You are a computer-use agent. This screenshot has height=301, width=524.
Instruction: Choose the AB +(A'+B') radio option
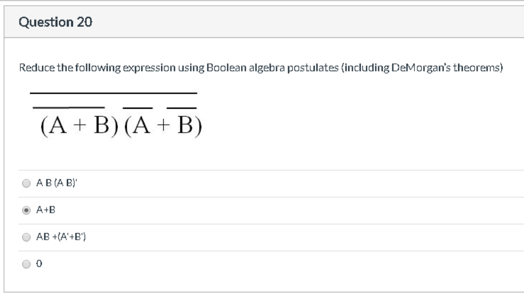pyautogui.click(x=26, y=237)
